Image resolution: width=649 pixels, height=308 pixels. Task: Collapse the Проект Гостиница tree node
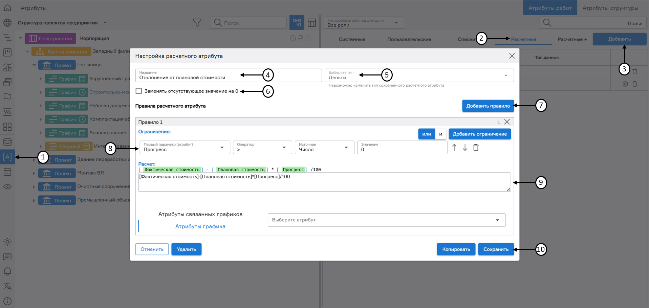34,65
